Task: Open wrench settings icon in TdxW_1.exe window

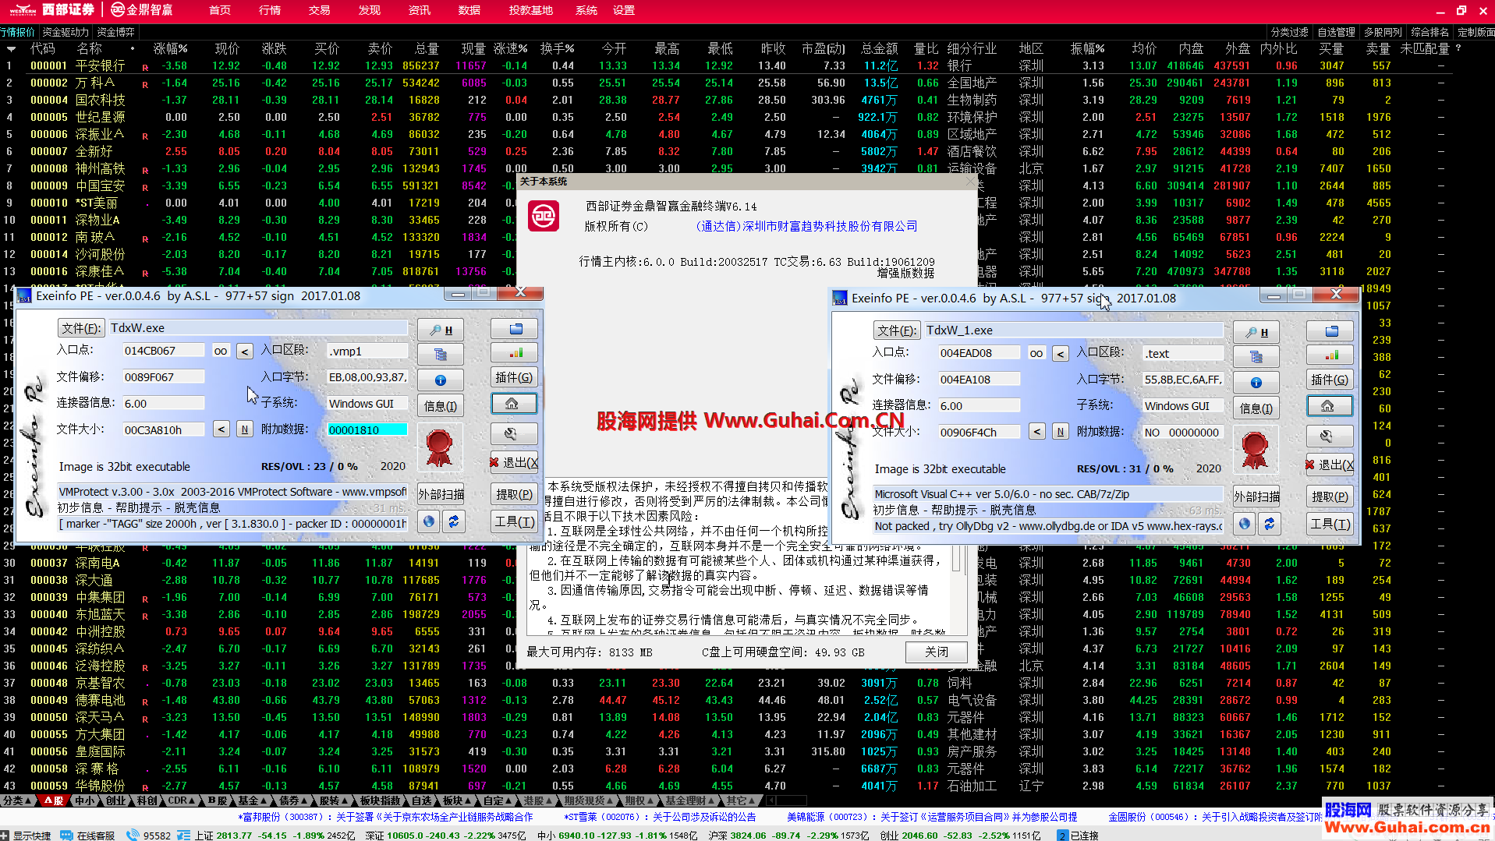Action: coord(1329,436)
